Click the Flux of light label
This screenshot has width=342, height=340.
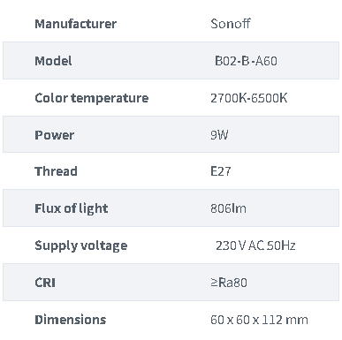72,208
